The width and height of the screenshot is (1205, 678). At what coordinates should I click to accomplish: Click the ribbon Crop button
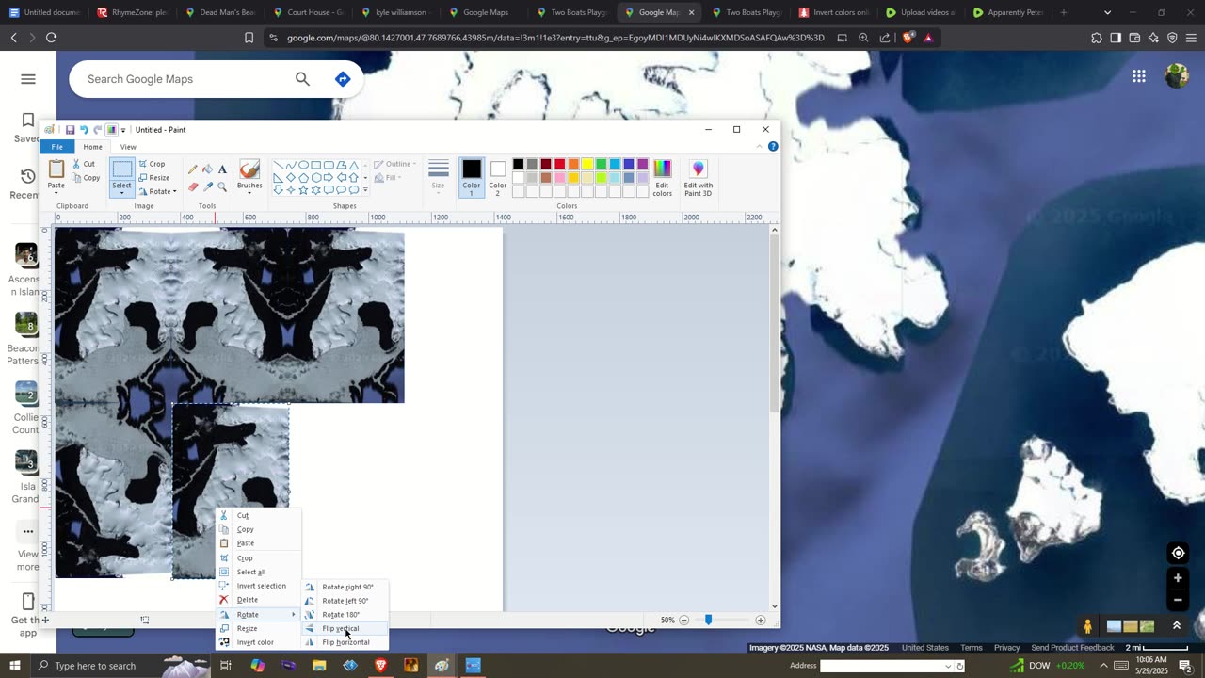pos(153,164)
